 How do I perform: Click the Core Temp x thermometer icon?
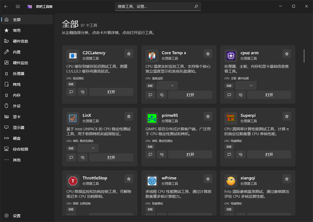pyautogui.click(x=152, y=56)
